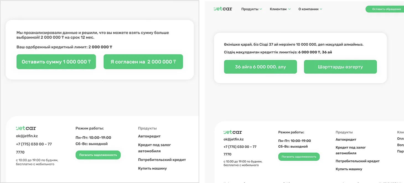Open the Клиентам dropdown menu
This screenshot has height=183, width=404.
pos(280,9)
